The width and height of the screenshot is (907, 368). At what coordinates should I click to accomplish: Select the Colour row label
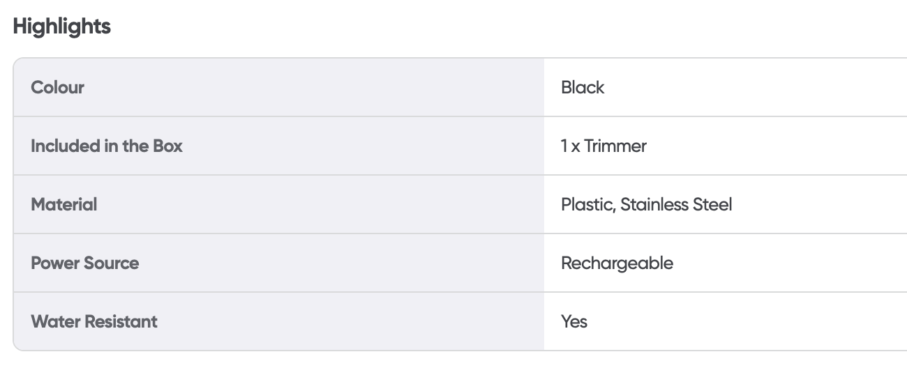click(x=57, y=88)
